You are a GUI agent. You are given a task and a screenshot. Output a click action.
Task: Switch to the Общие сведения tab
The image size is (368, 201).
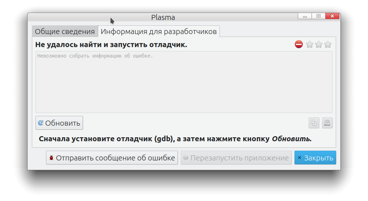click(65, 32)
